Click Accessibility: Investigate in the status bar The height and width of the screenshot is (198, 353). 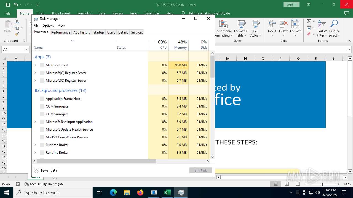pos(44,184)
